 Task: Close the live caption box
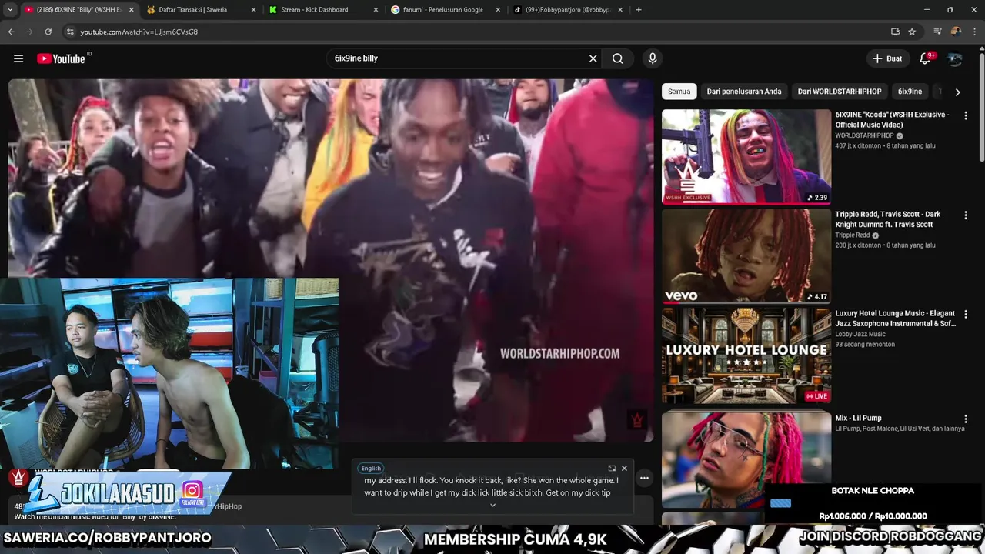tap(624, 468)
